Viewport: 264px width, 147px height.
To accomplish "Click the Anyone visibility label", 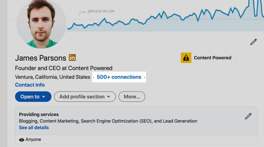I will click(x=33, y=139).
